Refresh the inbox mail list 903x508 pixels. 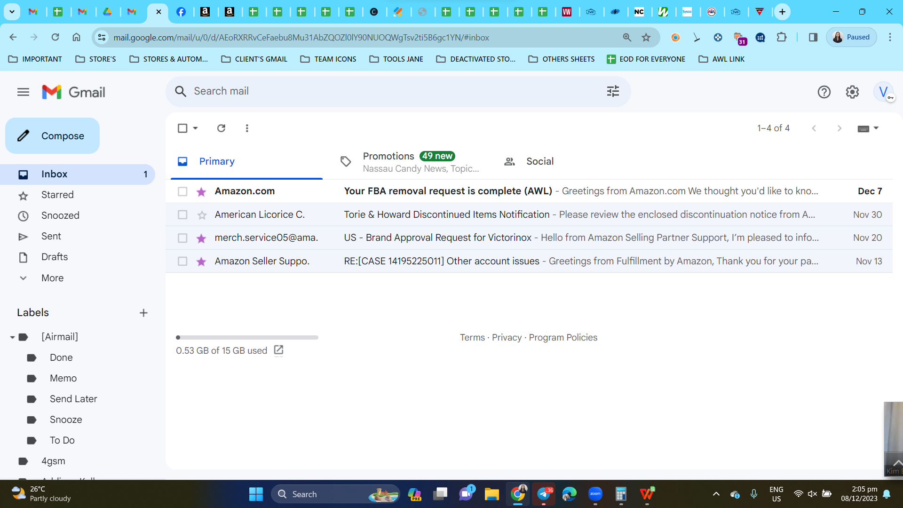tap(221, 128)
